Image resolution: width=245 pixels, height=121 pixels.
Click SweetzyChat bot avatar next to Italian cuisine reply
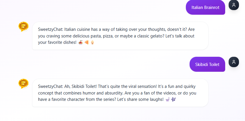pyautogui.click(x=23, y=27)
